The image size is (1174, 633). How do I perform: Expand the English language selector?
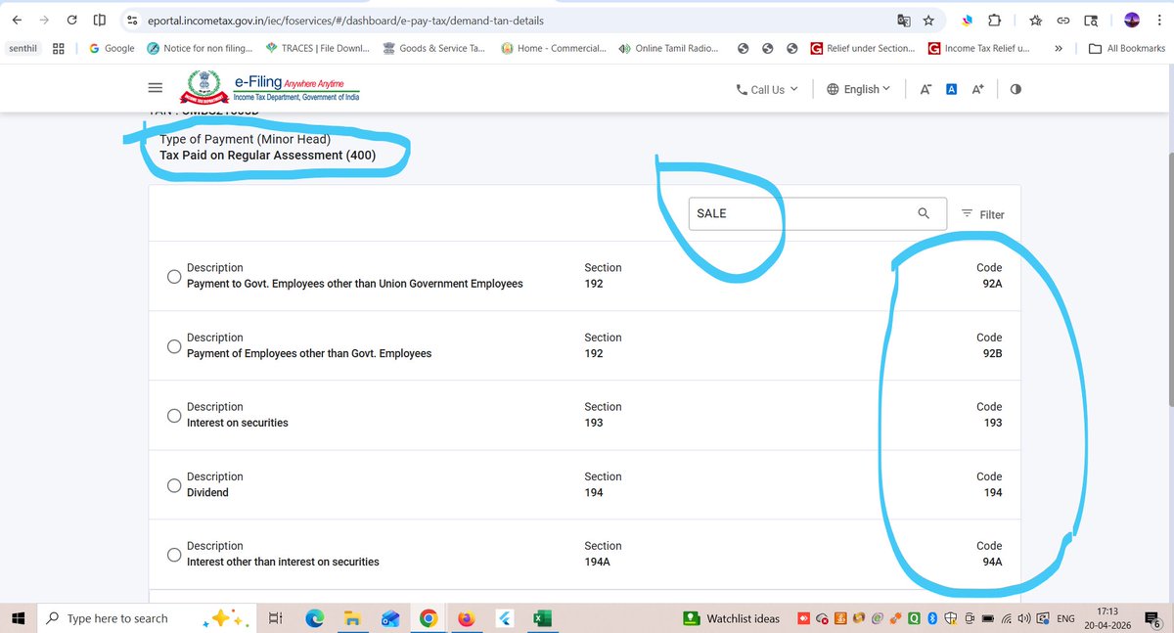[858, 88]
